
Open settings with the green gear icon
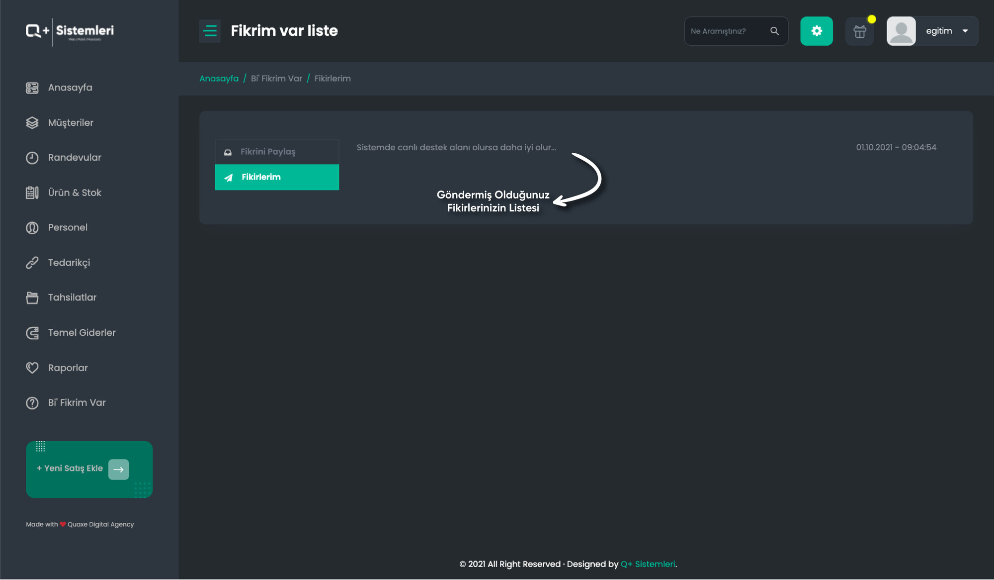coord(817,31)
